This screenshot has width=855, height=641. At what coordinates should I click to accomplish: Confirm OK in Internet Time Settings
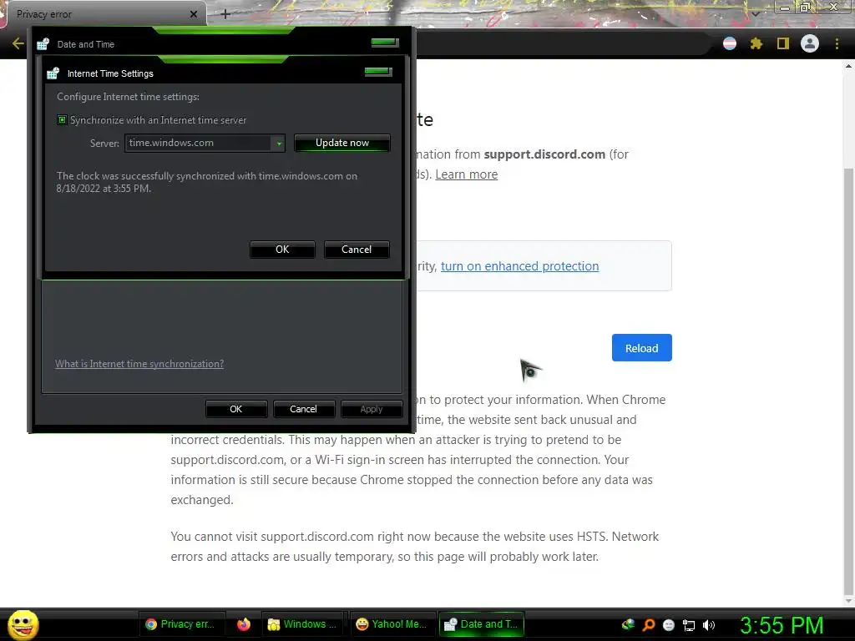pyautogui.click(x=282, y=249)
